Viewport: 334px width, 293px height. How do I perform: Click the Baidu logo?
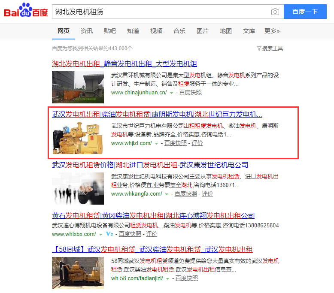point(26,12)
